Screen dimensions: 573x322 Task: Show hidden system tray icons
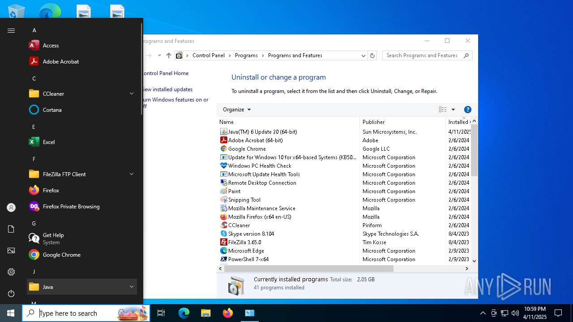tap(483, 313)
